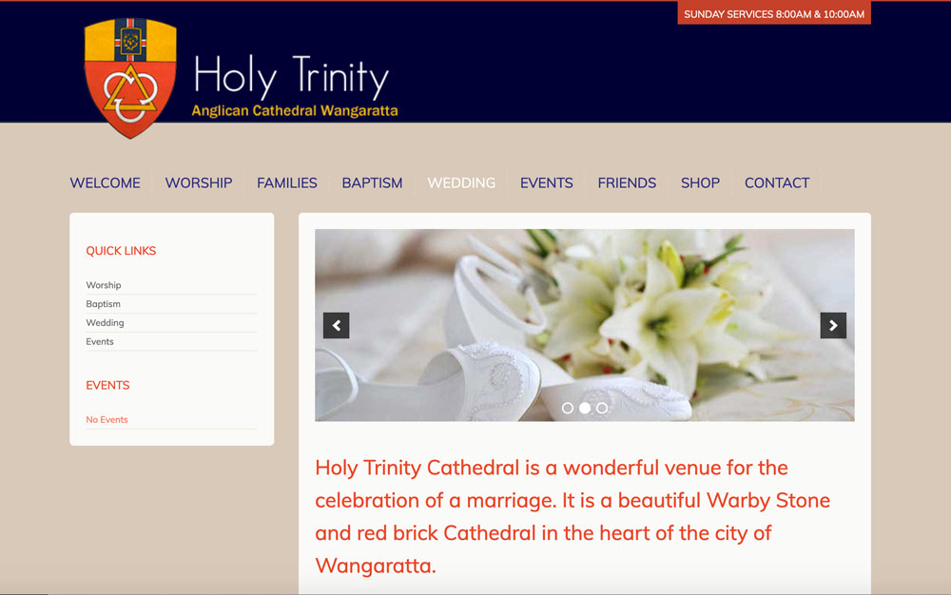This screenshot has width=951, height=595.
Task: Open the Baptism navigation item
Action: (x=372, y=182)
